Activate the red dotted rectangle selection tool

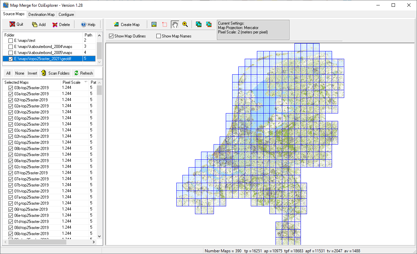coord(164,24)
